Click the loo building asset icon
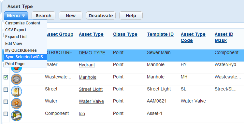 [16, 116]
